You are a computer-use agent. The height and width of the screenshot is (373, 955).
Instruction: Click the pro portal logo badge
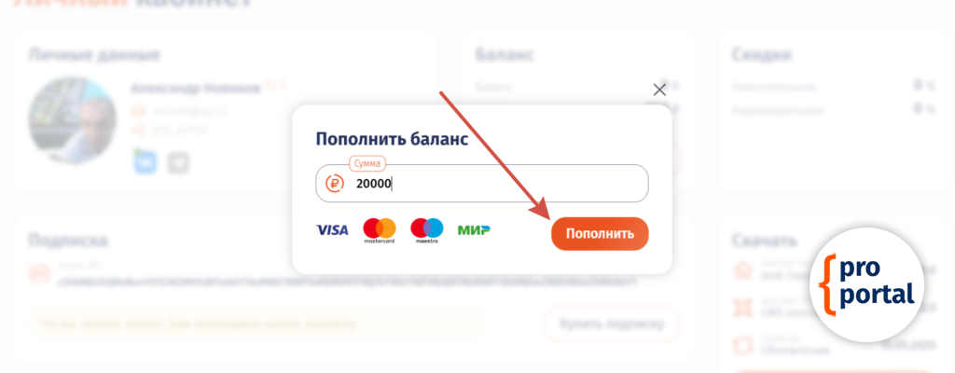(867, 284)
